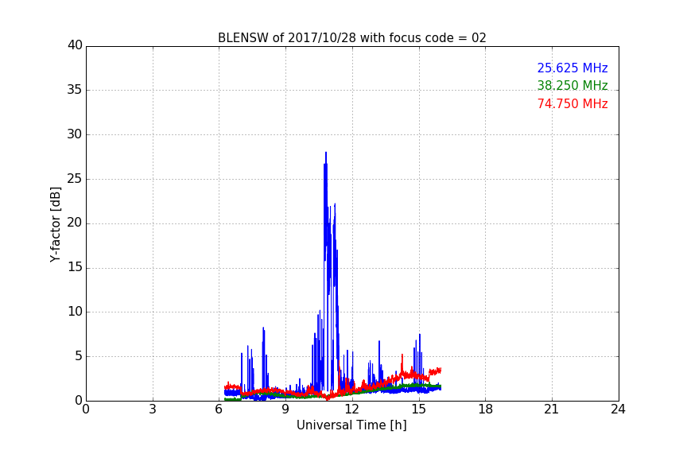
Task: Click the 'Universal Time [h]' axis label
Action: click(351, 425)
